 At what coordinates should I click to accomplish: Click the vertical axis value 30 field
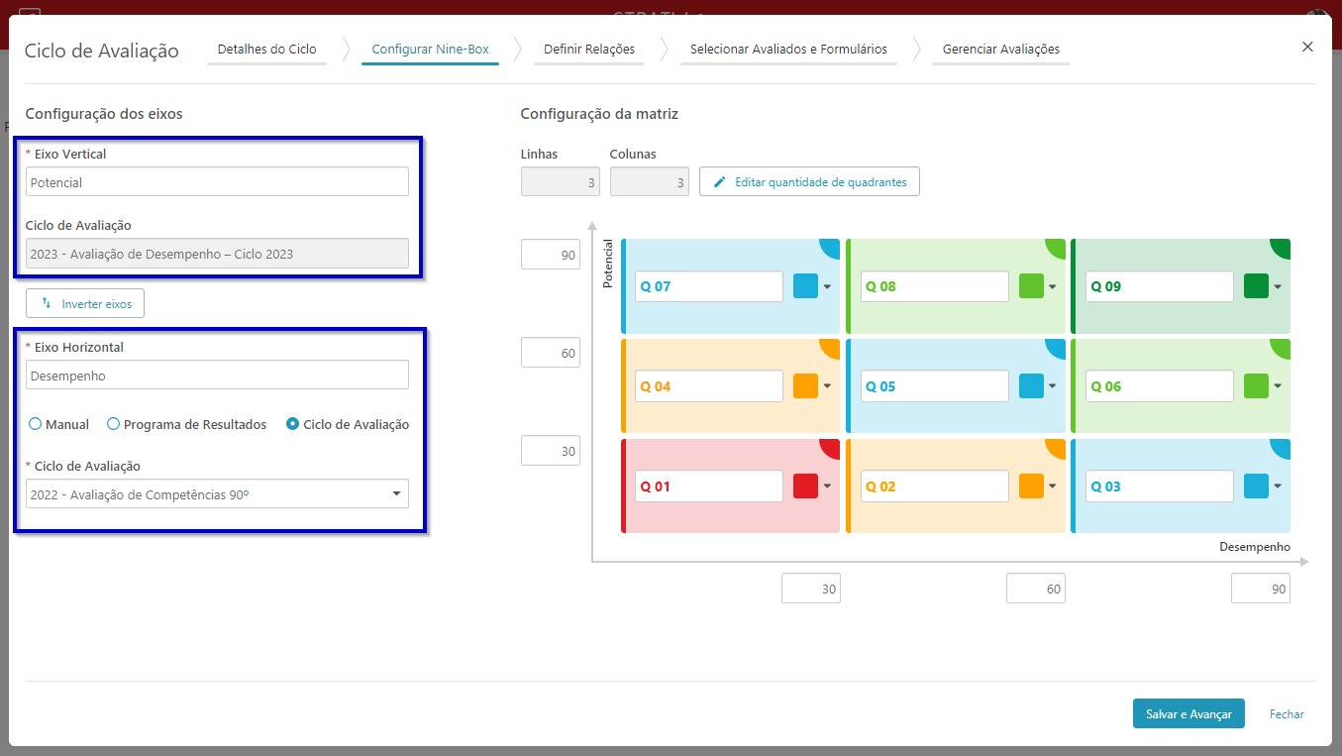point(551,451)
